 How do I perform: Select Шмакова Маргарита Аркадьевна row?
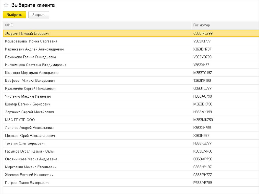point(32,73)
